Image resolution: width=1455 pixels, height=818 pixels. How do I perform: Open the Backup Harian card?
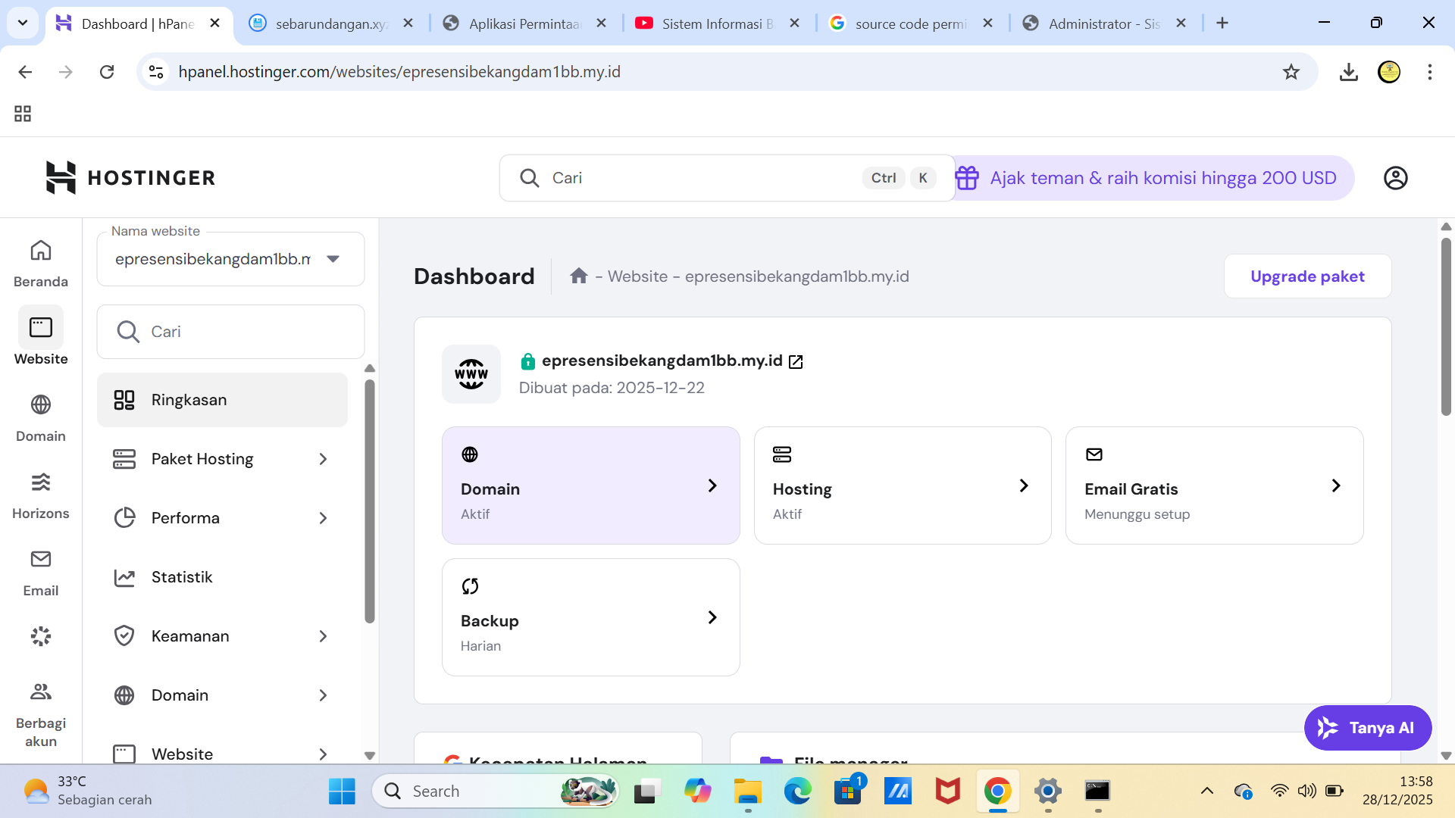tap(590, 617)
